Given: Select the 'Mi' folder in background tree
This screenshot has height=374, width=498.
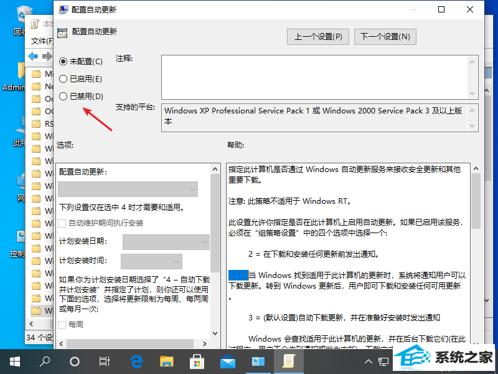Looking at the screenshot, I should point(42,74).
